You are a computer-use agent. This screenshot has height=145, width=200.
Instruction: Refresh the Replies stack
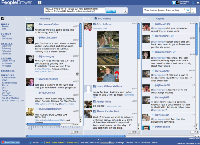click(144, 18)
